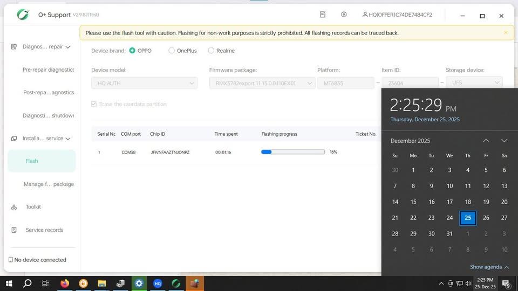Go to next month in calendar
The width and height of the screenshot is (518, 291).
click(504, 141)
